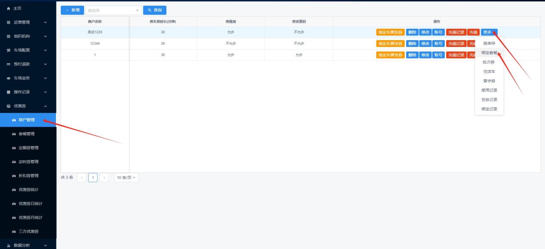545x249 pixels.
Task: Open the 更多 dropdown for 测试1220
Action: (x=489, y=32)
